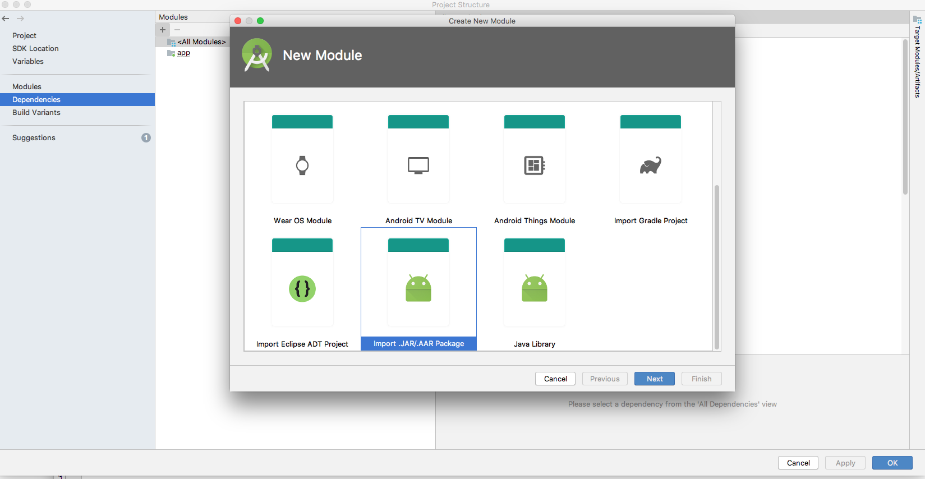Screen dimensions: 925x479
Task: Click the Wear OS Module label
Action: coord(302,220)
